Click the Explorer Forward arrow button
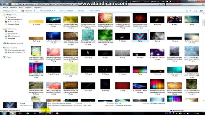 point(7,4)
